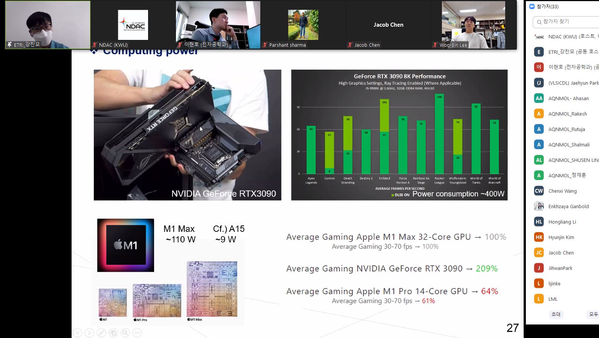Image resolution: width=599 pixels, height=338 pixels.
Task: Click the RTX 3090 graphics card photo
Action: point(187,135)
